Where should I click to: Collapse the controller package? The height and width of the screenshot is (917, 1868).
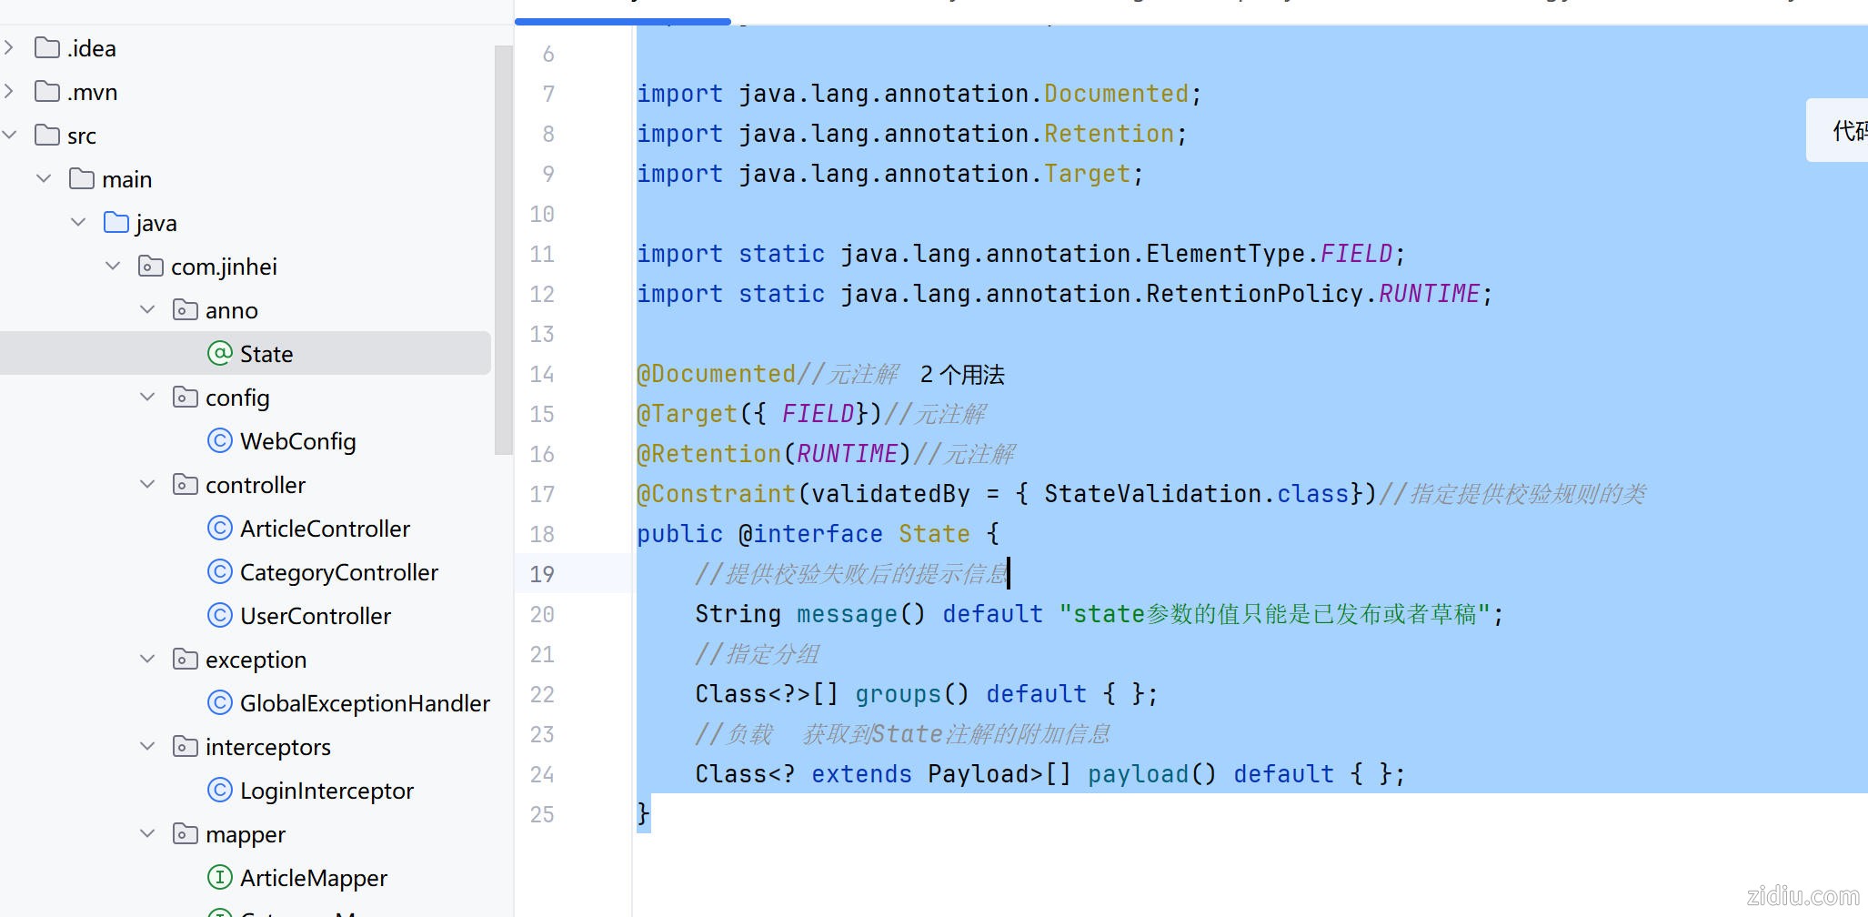pyautogui.click(x=147, y=485)
